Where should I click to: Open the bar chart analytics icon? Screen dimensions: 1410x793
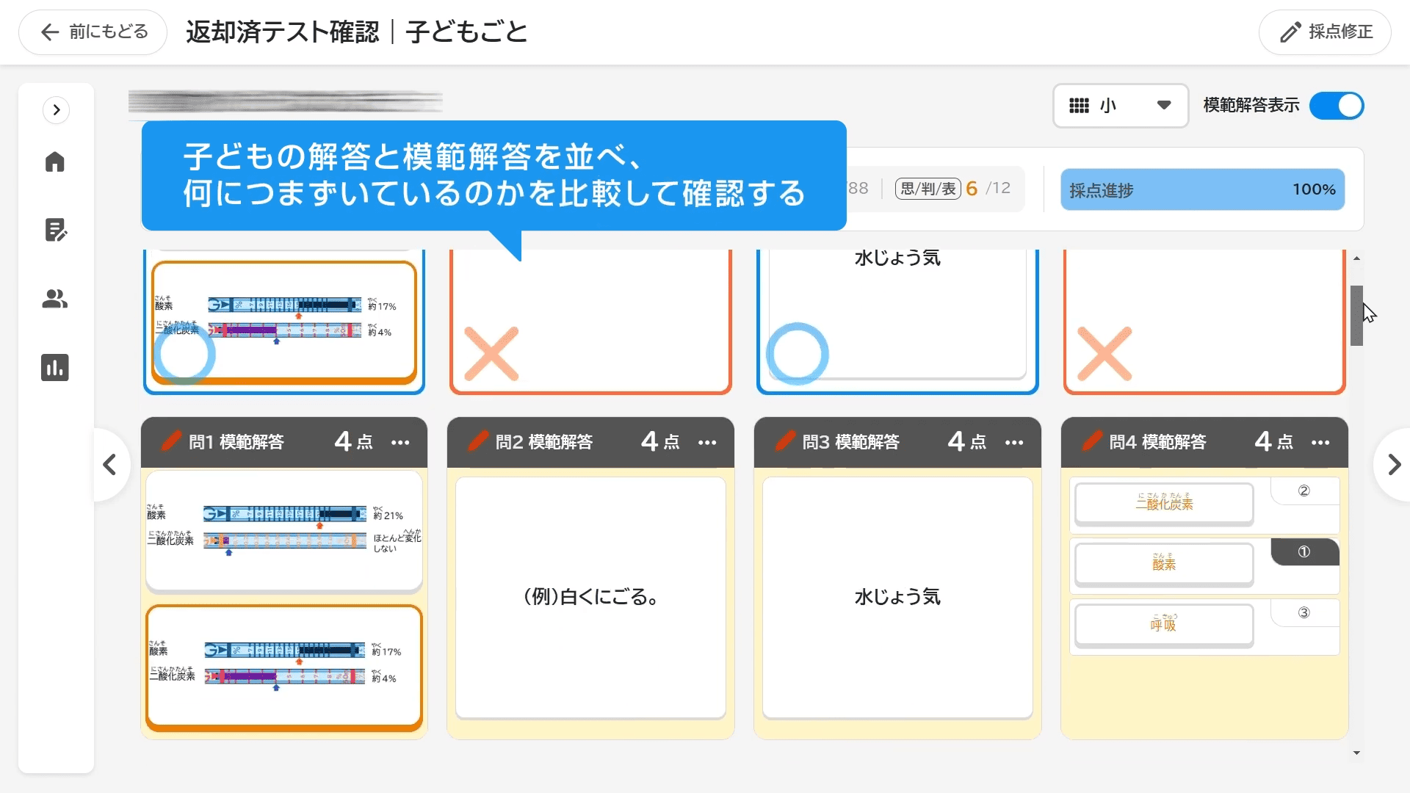tap(55, 367)
